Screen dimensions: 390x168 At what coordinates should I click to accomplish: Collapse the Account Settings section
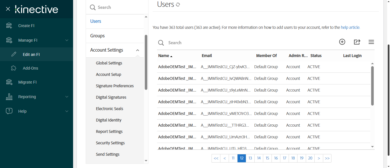click(x=138, y=50)
